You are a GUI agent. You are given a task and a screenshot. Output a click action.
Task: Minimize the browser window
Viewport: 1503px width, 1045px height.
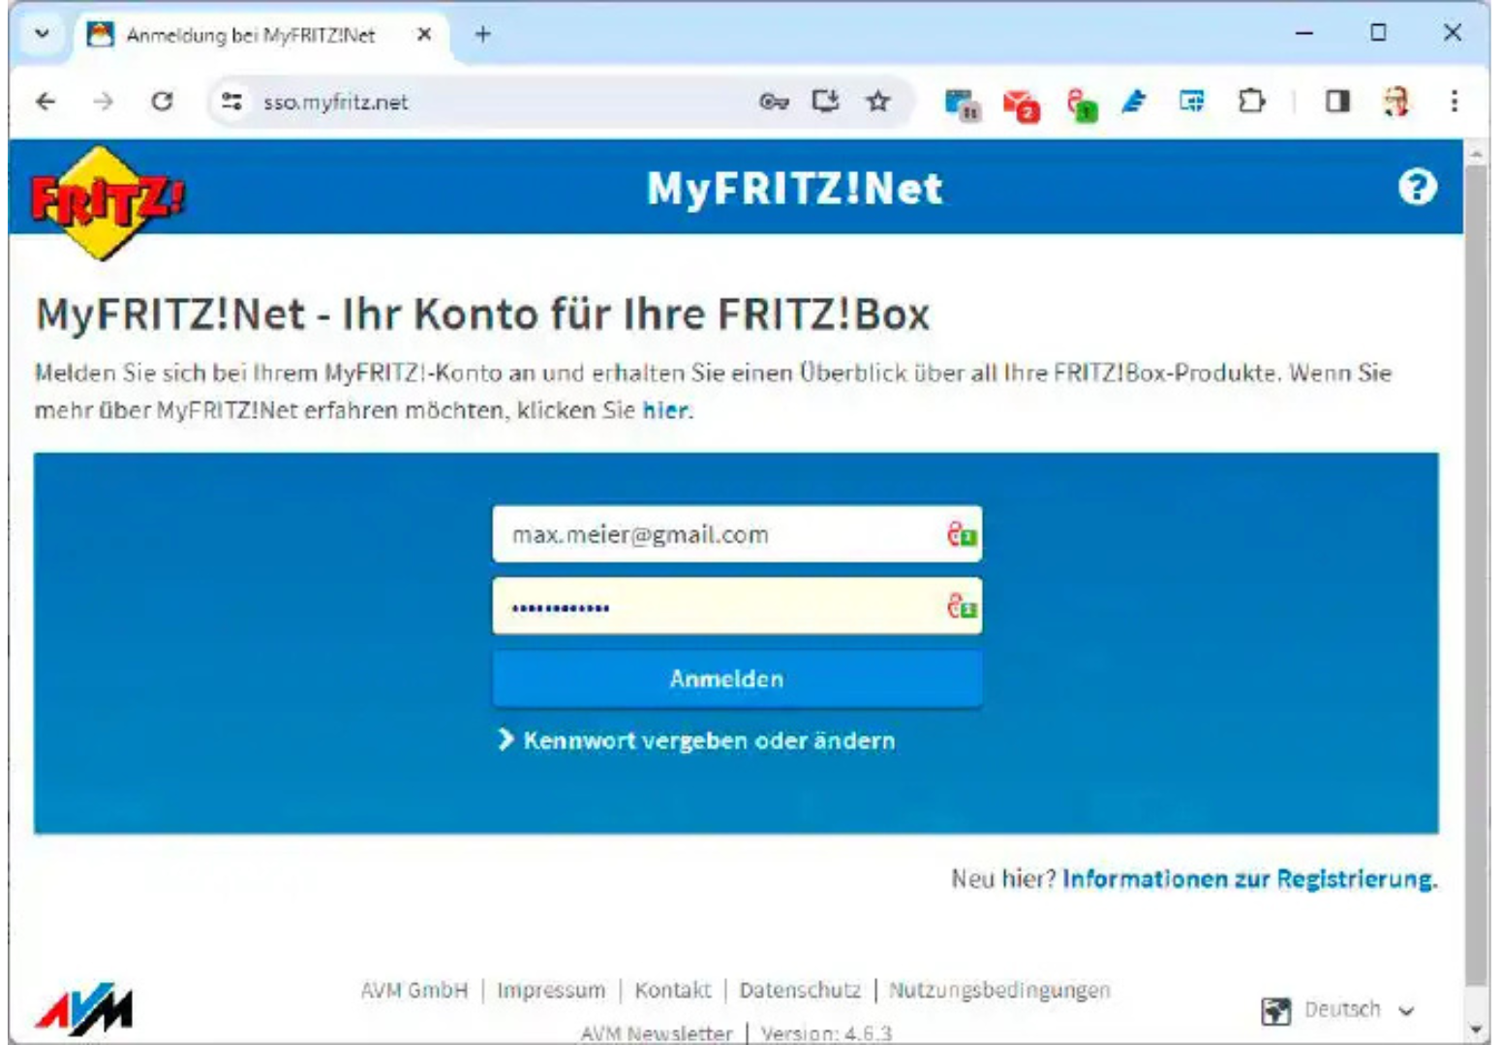(1304, 34)
